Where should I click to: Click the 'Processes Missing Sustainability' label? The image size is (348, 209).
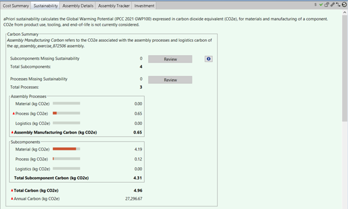[x=38, y=79]
